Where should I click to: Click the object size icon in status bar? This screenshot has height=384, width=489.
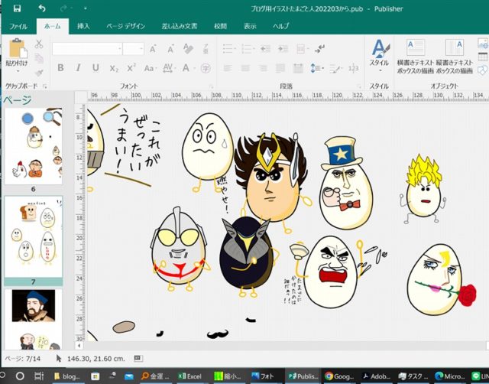(x=138, y=359)
